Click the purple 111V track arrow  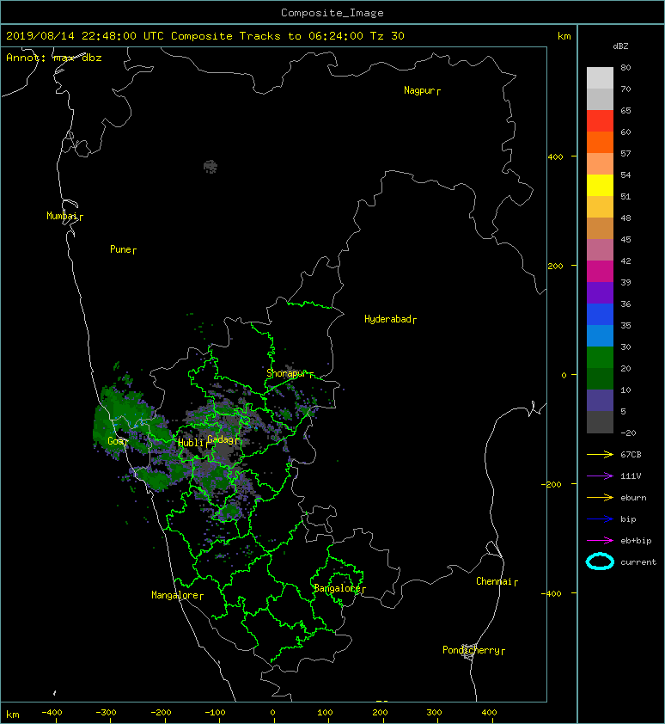(600, 476)
